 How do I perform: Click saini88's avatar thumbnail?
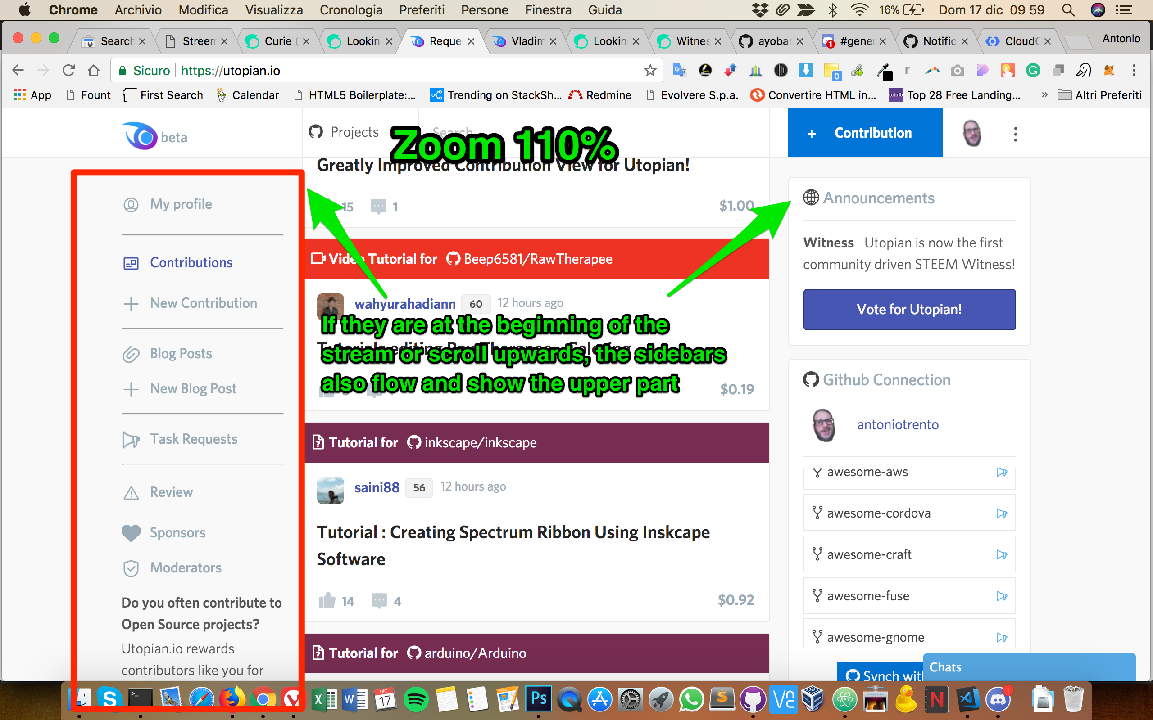click(x=330, y=490)
